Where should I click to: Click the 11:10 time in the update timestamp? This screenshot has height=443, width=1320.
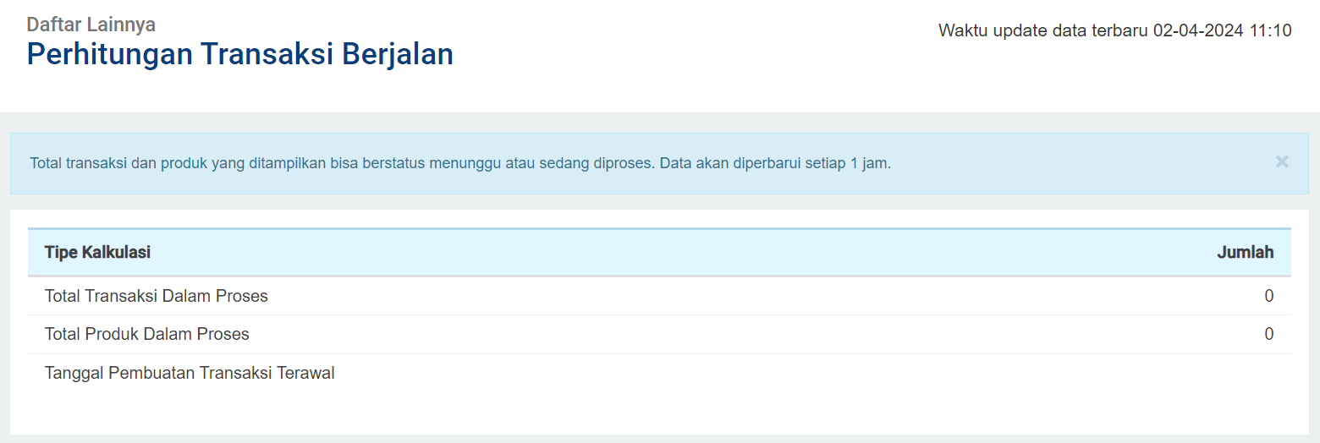pos(1270,31)
